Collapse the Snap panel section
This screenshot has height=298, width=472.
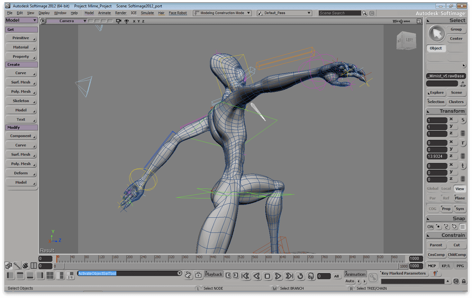tap(428, 219)
